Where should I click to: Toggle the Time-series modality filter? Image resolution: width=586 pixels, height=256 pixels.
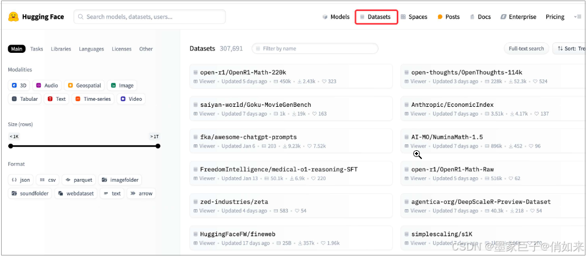pyautogui.click(x=93, y=99)
